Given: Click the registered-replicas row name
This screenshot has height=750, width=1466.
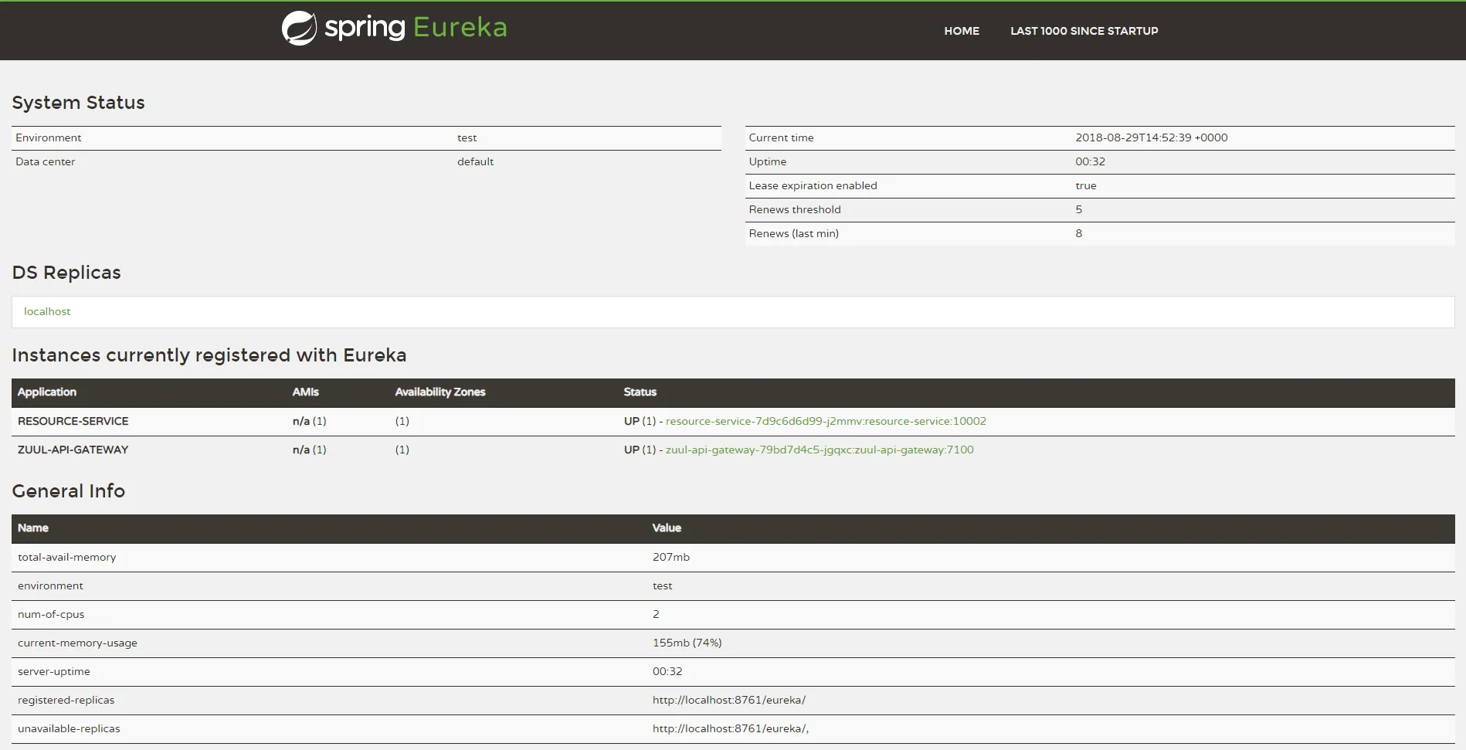Looking at the screenshot, I should tap(66, 700).
